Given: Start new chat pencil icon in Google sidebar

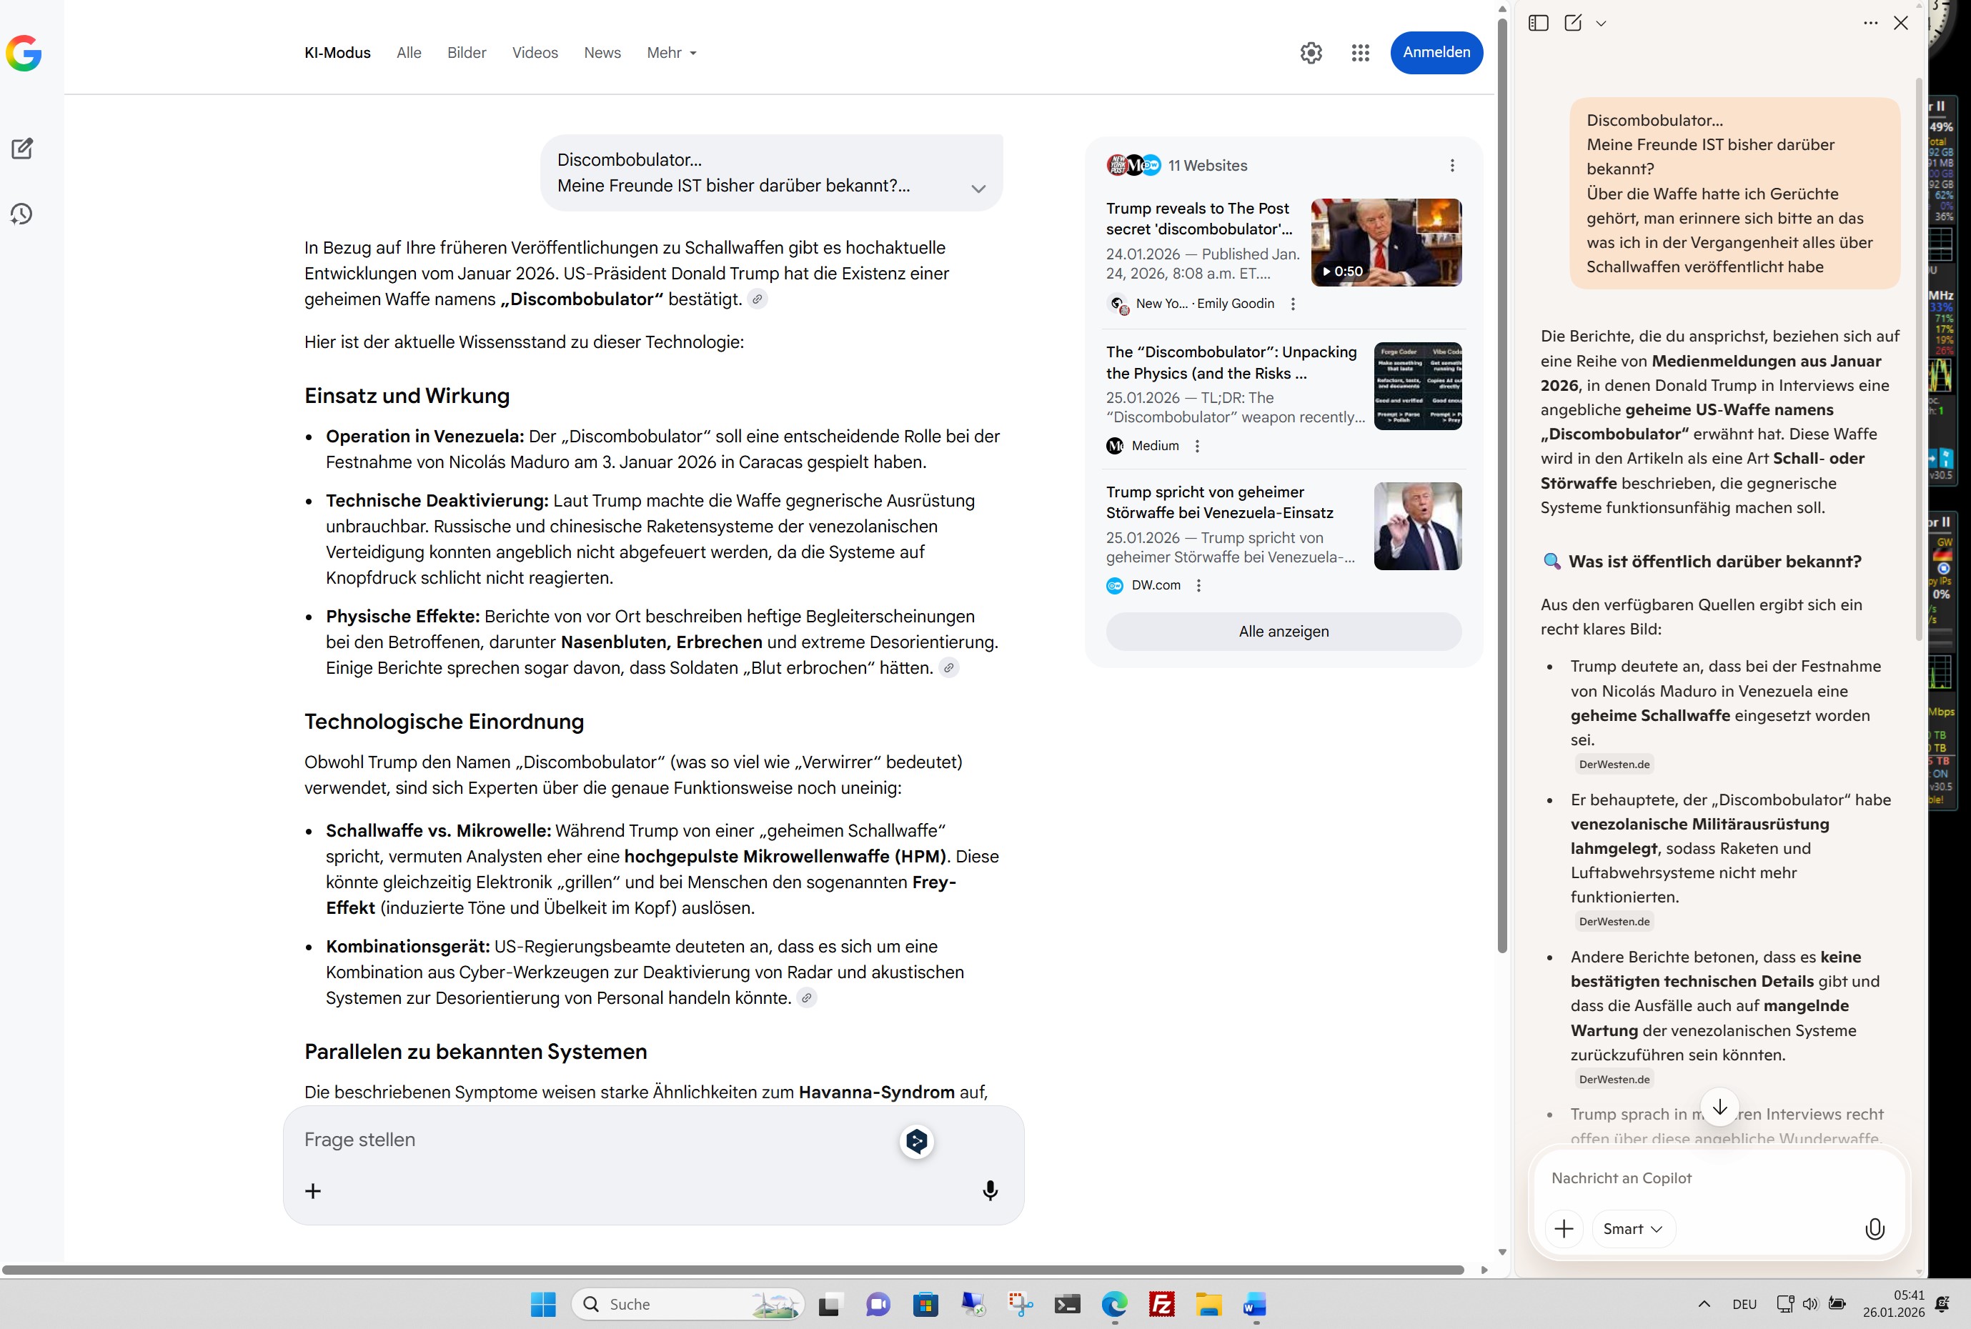Looking at the screenshot, I should (x=22, y=149).
